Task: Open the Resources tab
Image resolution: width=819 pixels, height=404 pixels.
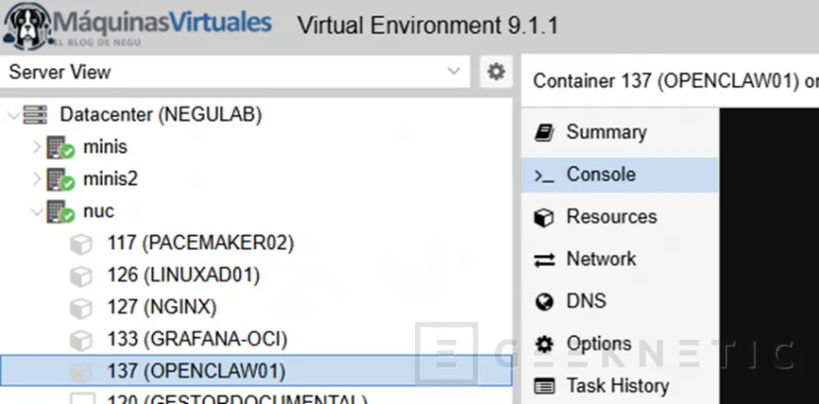Action: 620,217
